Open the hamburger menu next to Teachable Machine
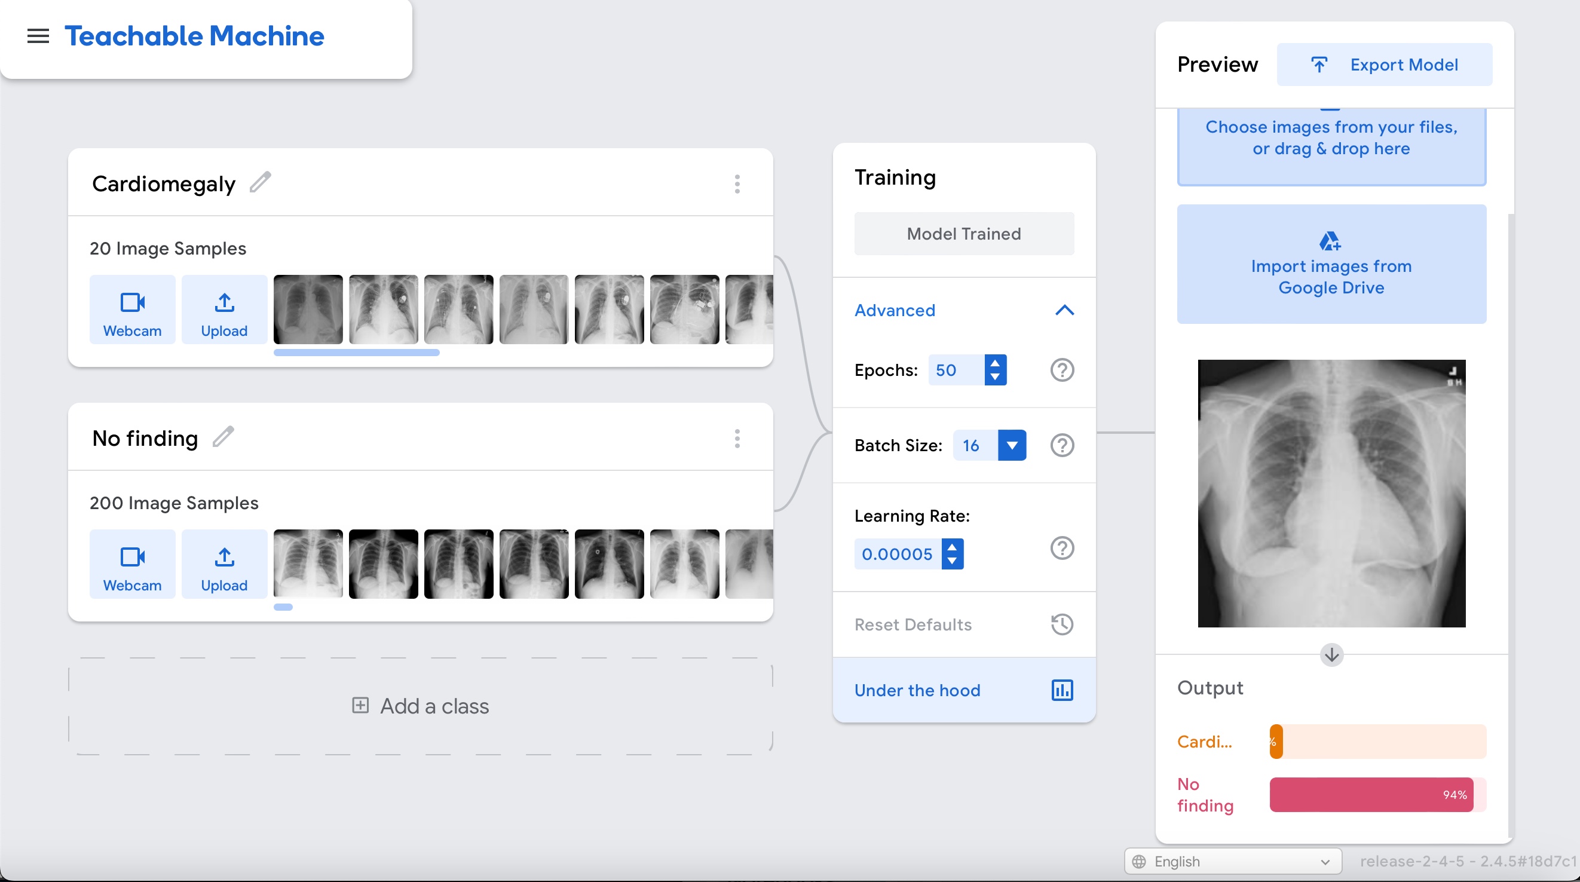 click(38, 36)
